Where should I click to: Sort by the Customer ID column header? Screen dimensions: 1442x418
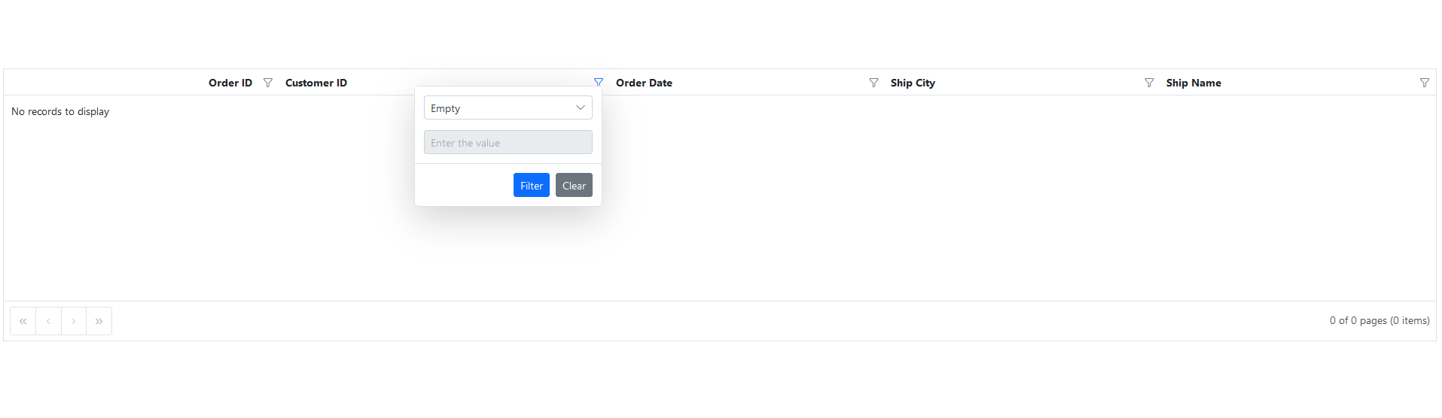point(316,83)
